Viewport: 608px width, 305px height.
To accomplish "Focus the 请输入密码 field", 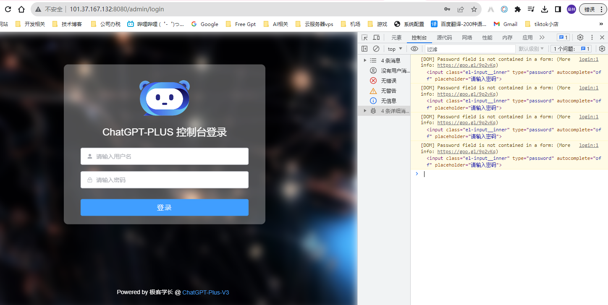I will (x=165, y=180).
